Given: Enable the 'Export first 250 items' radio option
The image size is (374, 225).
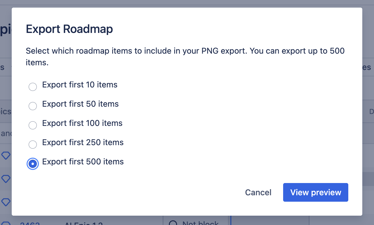Looking at the screenshot, I should pos(33,145).
